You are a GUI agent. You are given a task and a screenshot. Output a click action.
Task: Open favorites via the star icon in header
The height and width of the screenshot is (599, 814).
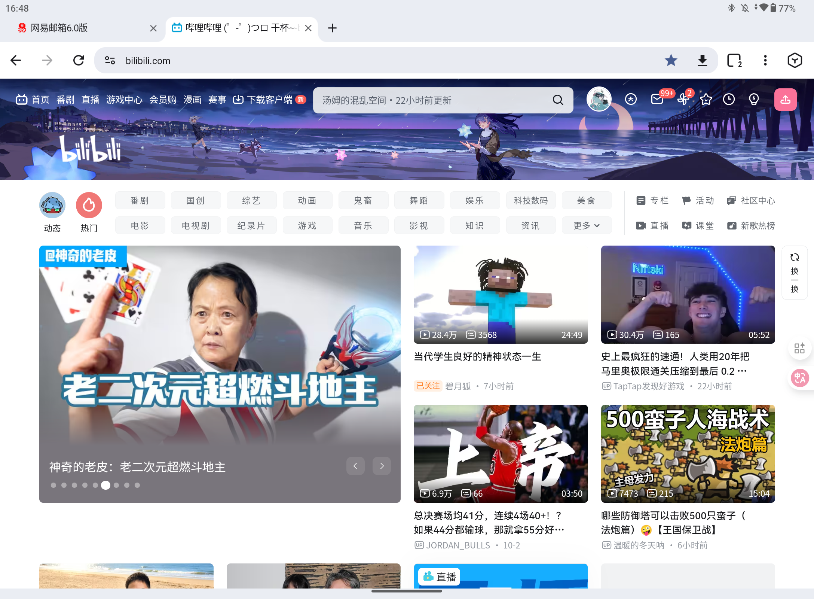click(706, 99)
